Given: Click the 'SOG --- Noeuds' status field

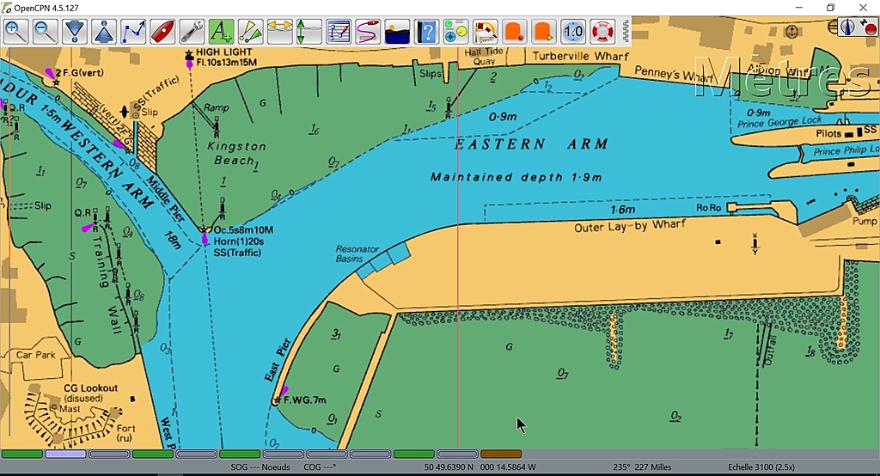Looking at the screenshot, I should (x=260, y=467).
